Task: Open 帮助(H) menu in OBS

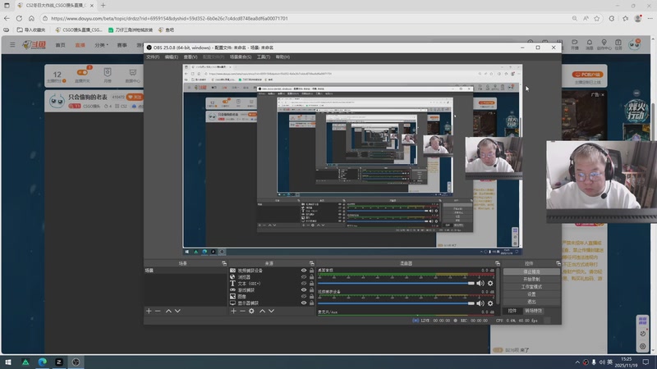Action: (x=283, y=57)
